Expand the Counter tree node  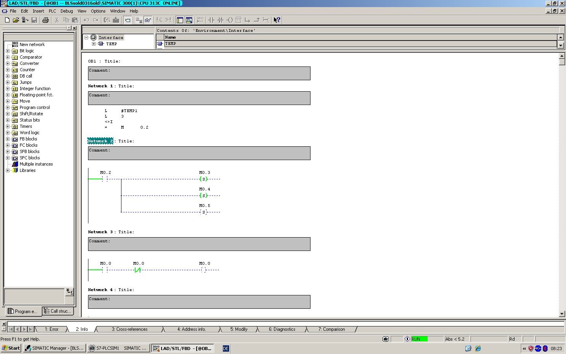pyautogui.click(x=7, y=70)
